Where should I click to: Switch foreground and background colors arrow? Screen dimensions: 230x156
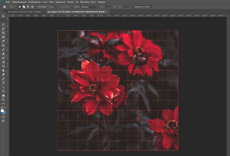click(x=4, y=107)
